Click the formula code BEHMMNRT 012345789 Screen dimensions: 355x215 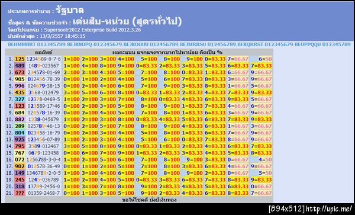(37, 44)
